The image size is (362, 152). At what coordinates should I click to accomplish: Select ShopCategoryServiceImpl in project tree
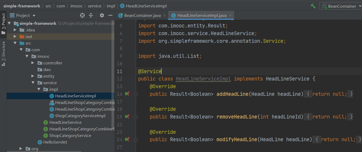click(80, 116)
